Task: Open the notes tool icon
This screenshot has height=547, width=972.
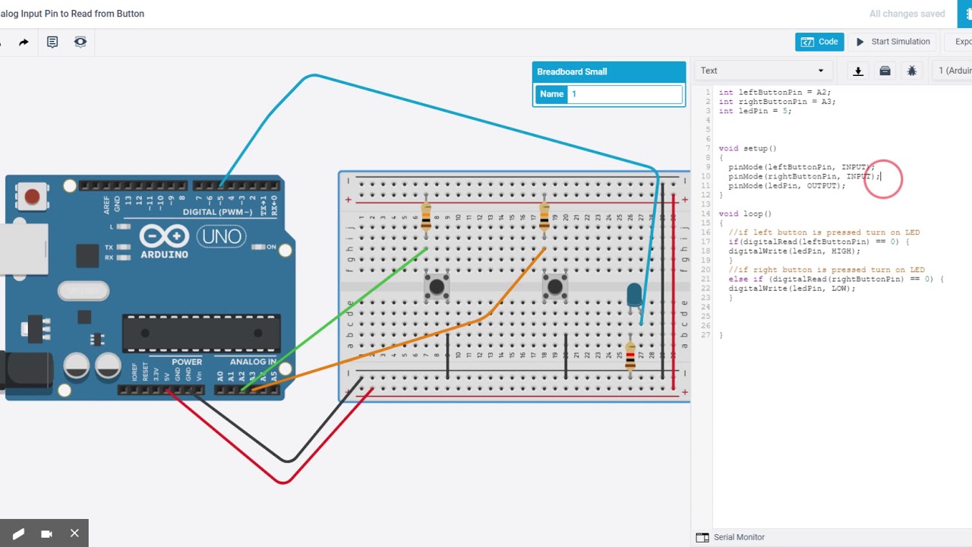Action: [x=52, y=43]
